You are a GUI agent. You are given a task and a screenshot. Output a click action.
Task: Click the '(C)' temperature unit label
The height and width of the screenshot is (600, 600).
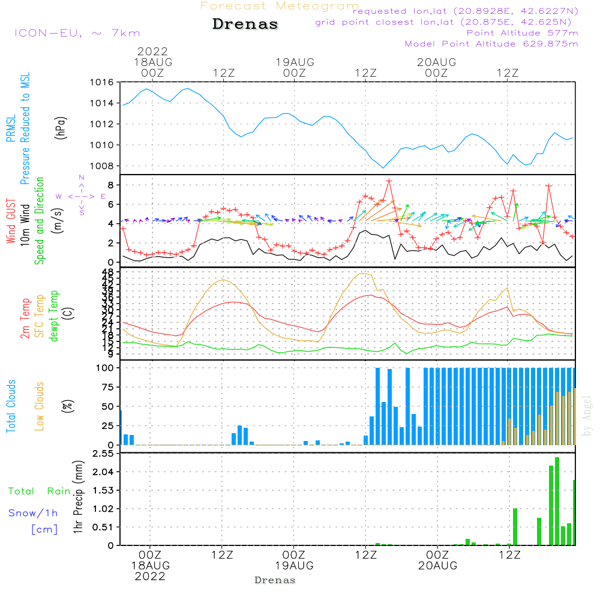tap(68, 313)
